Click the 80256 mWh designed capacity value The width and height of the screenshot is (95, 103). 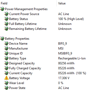coord(66,63)
